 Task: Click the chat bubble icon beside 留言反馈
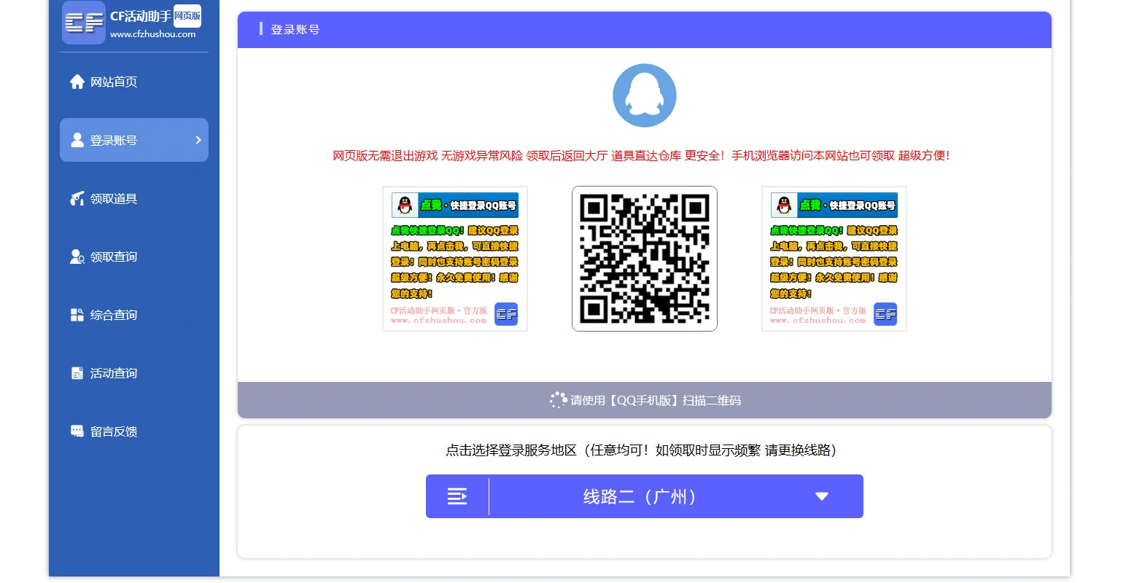point(77,431)
